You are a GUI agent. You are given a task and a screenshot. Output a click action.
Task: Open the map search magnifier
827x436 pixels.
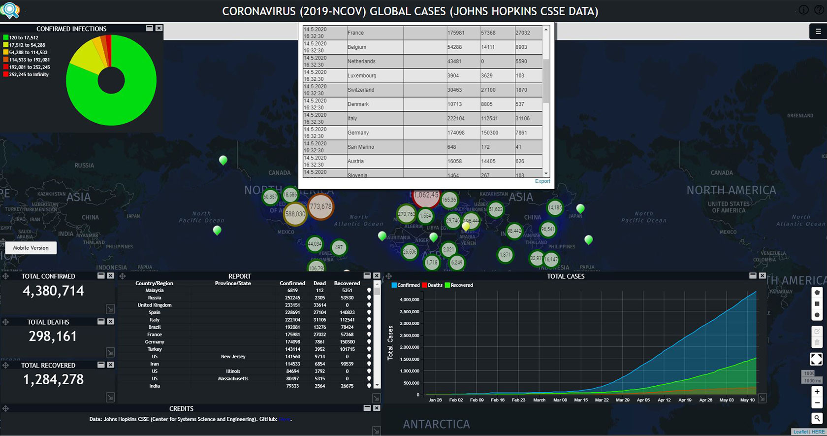[817, 418]
